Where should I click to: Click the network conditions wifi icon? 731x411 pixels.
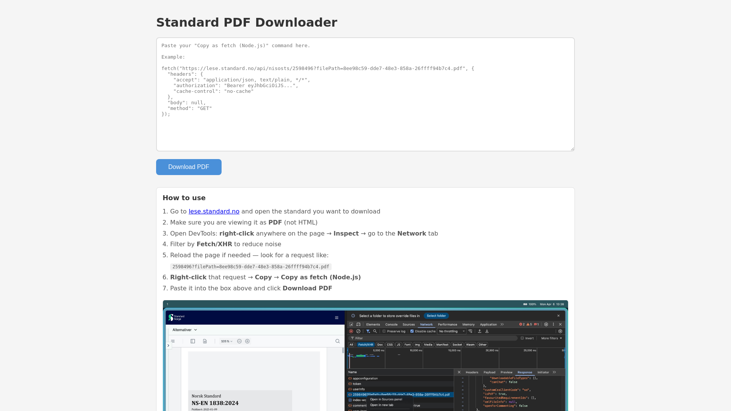(471, 331)
